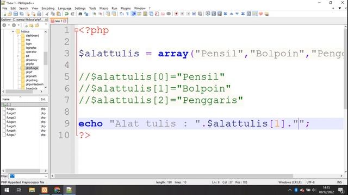
Task: Open the File menu
Action: (x=5, y=8)
